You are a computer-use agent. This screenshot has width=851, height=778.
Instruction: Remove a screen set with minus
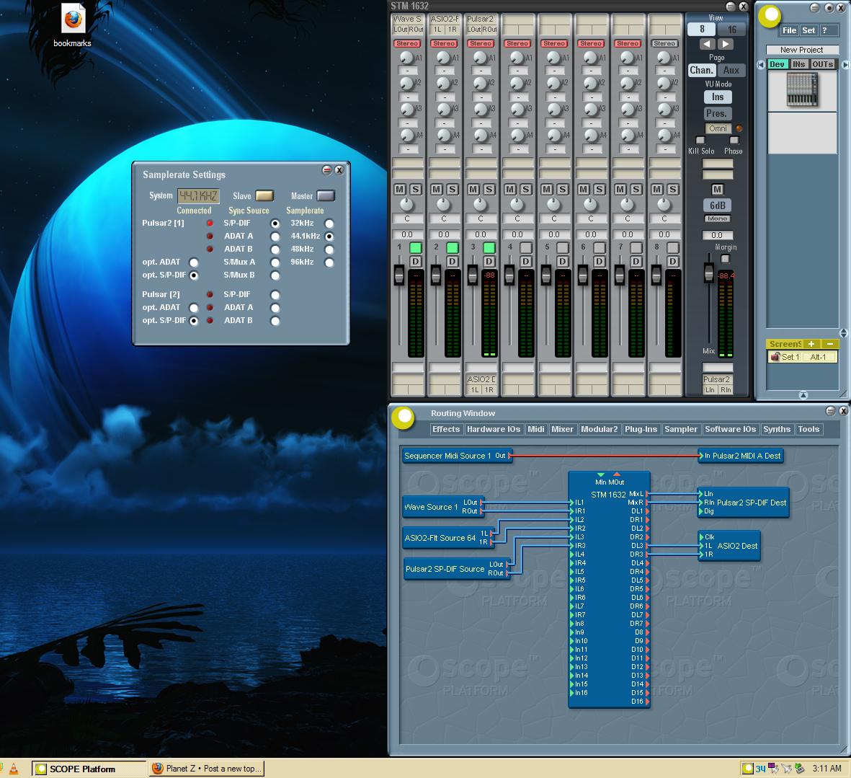(830, 344)
